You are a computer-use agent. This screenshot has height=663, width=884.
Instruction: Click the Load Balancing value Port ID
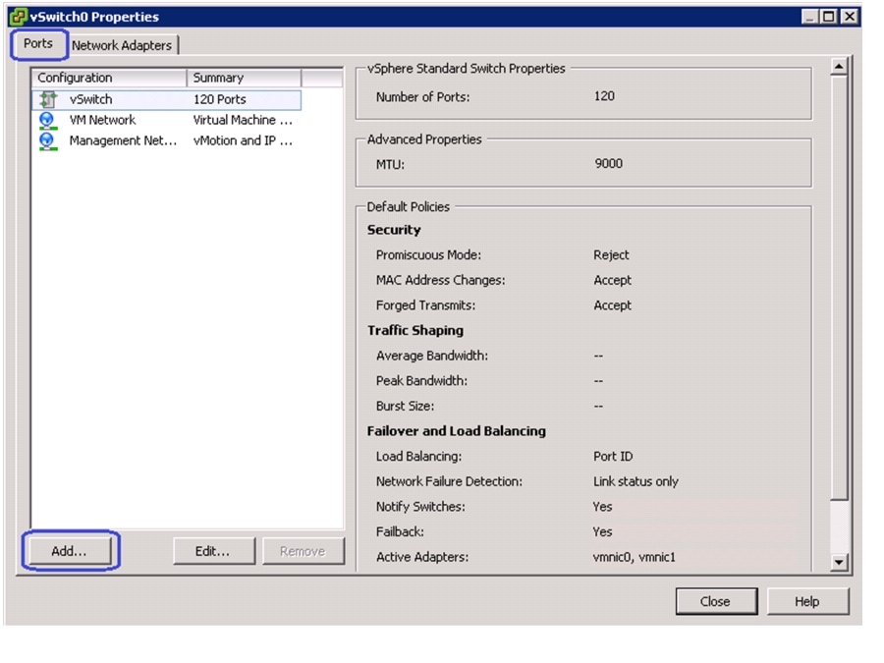point(613,457)
